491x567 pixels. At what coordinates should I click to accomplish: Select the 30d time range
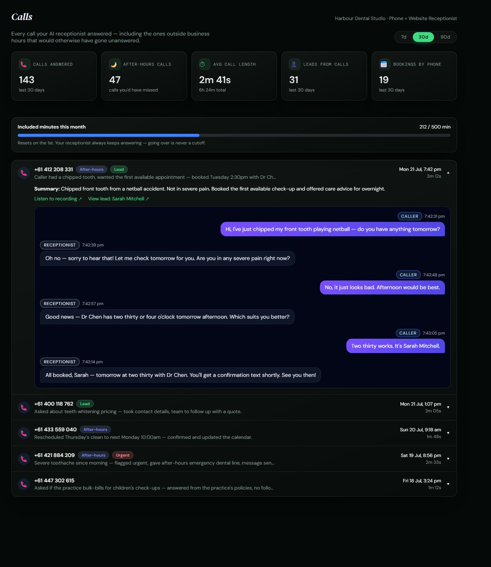423,37
